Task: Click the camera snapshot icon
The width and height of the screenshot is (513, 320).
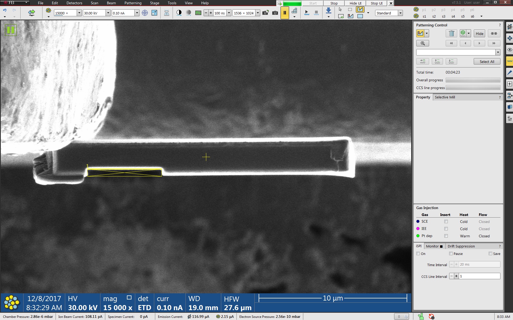Action: tap(275, 13)
